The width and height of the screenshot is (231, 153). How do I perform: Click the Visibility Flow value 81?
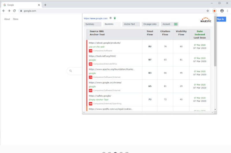(x=181, y=60)
